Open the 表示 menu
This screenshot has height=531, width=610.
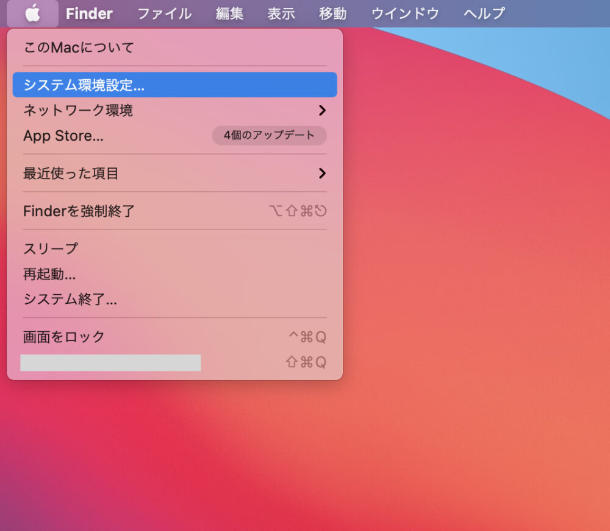pos(281,13)
